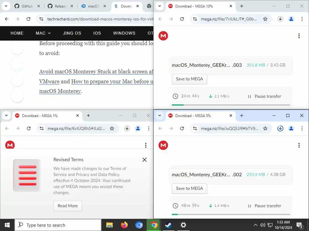The width and height of the screenshot is (309, 231).
Task: Show Chrome downloads in the MEGA 5% window
Action: 280,128
